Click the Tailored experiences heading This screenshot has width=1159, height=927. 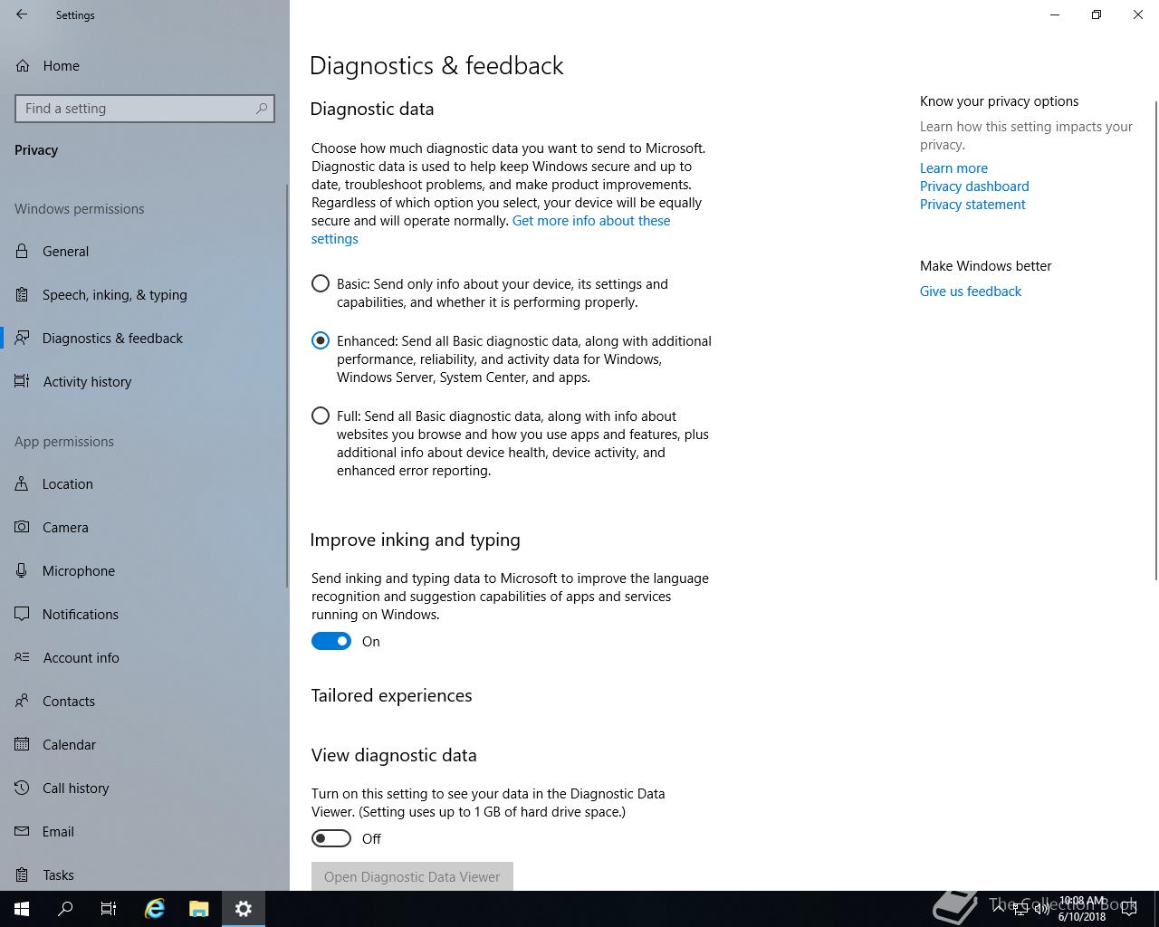391,695
